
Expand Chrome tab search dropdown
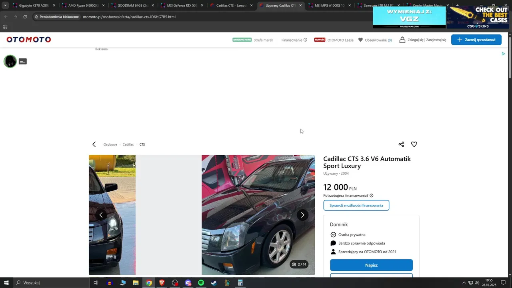tap(5, 6)
